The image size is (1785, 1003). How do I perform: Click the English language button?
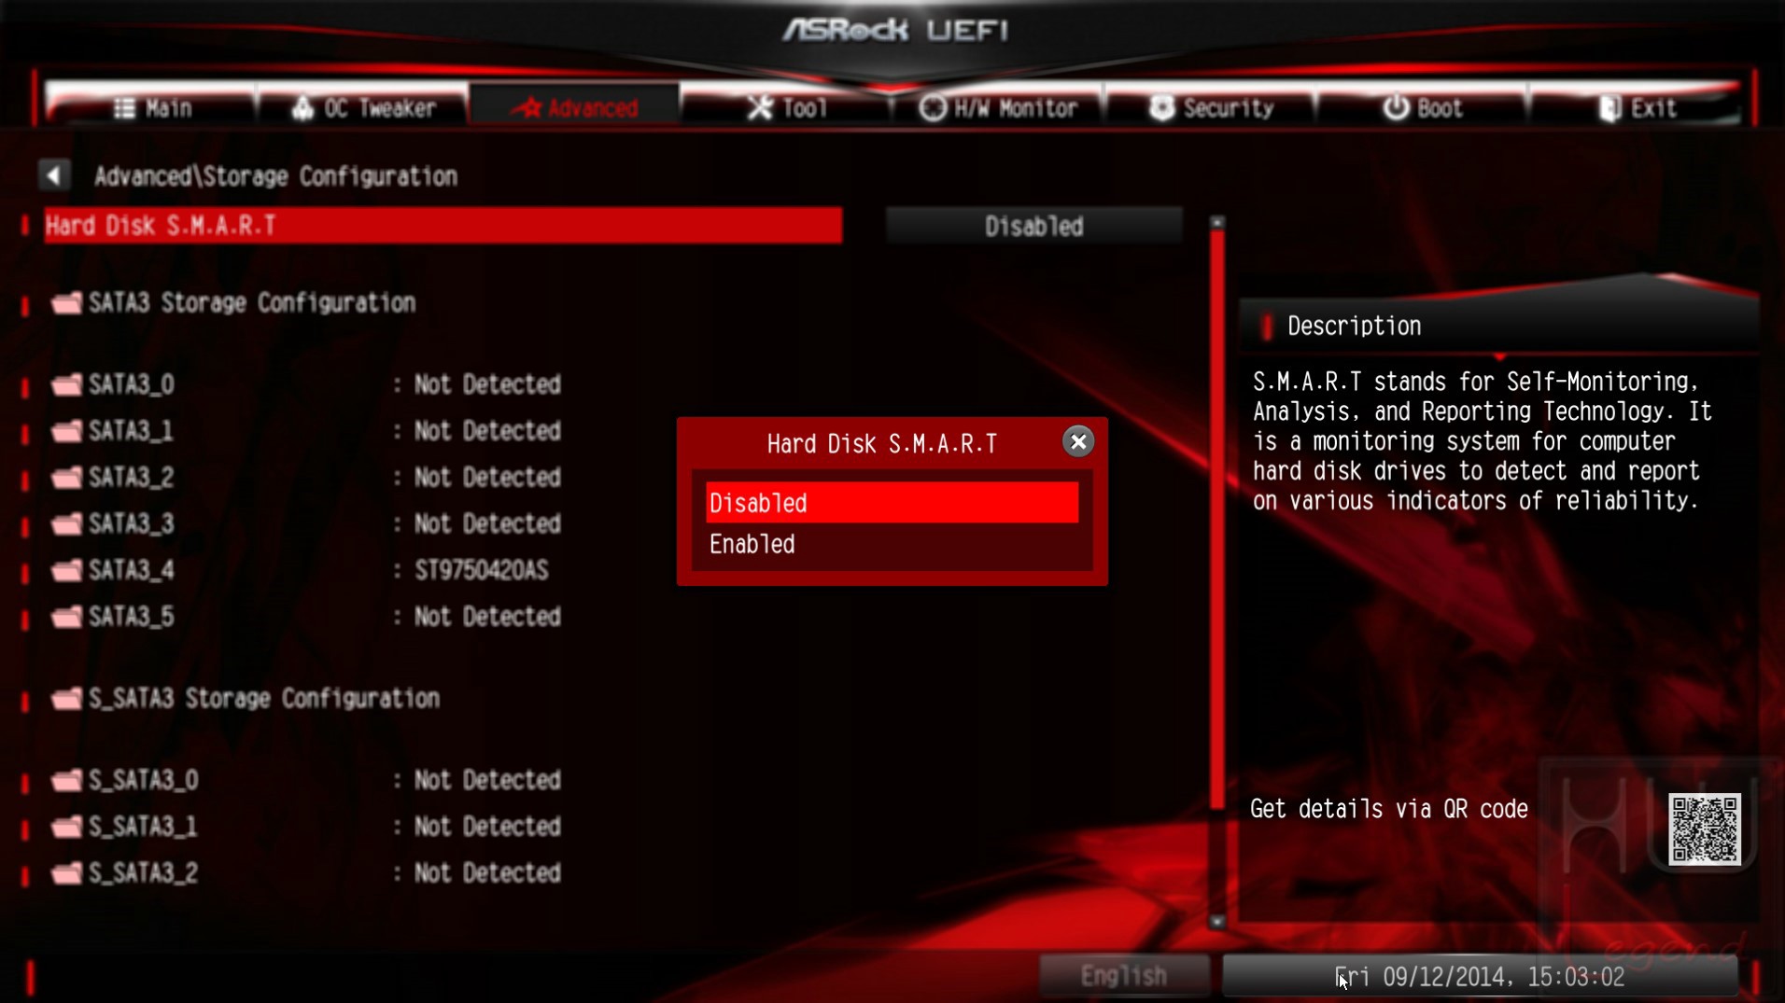(x=1123, y=976)
